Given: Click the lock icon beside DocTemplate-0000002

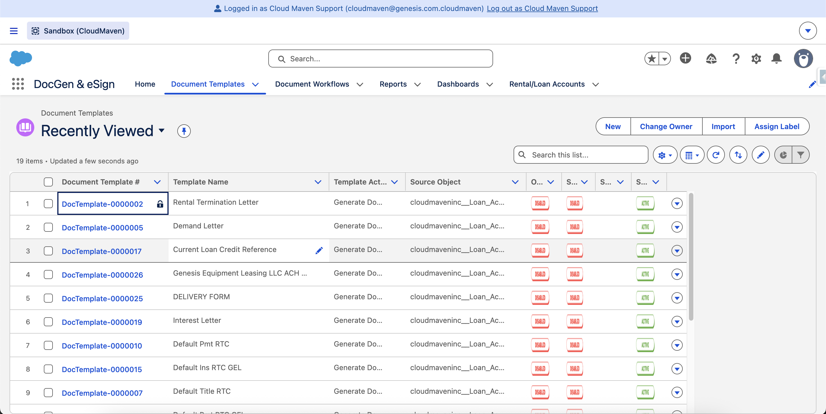Looking at the screenshot, I should pyautogui.click(x=160, y=204).
